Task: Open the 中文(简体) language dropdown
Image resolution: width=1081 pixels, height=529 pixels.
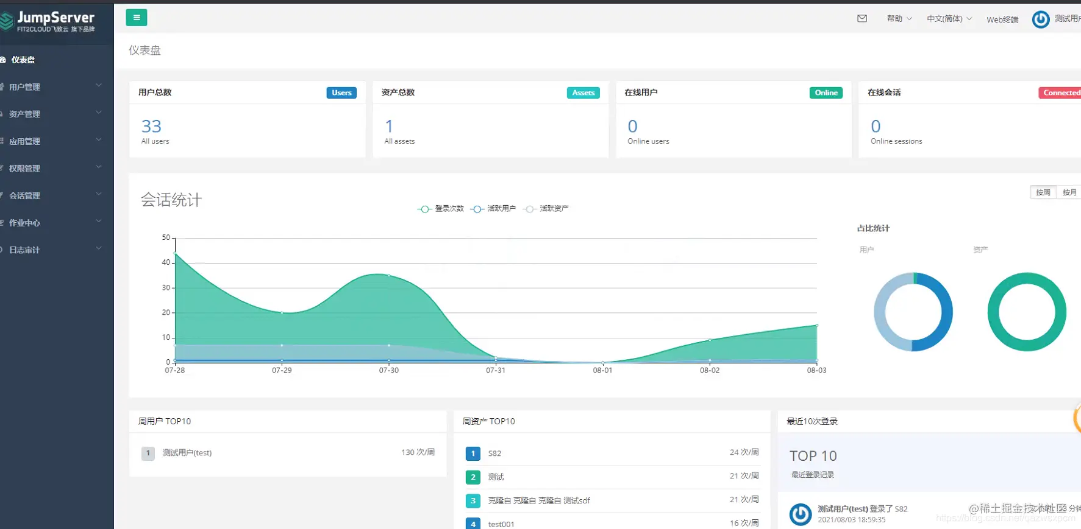Action: [x=949, y=19]
